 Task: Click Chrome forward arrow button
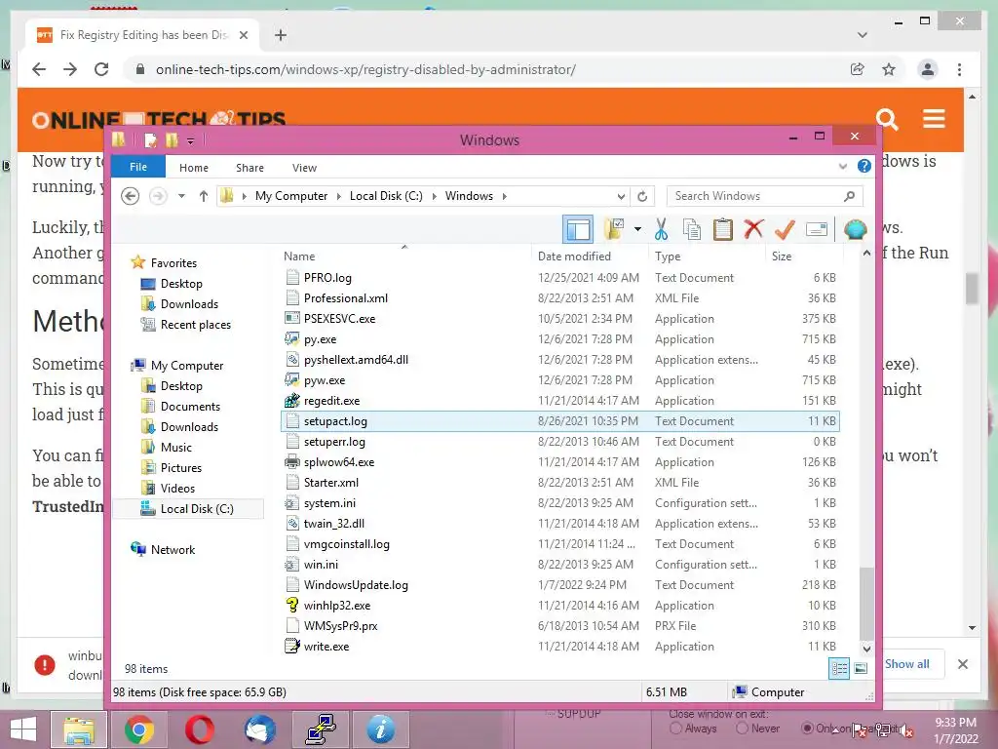[70, 69]
